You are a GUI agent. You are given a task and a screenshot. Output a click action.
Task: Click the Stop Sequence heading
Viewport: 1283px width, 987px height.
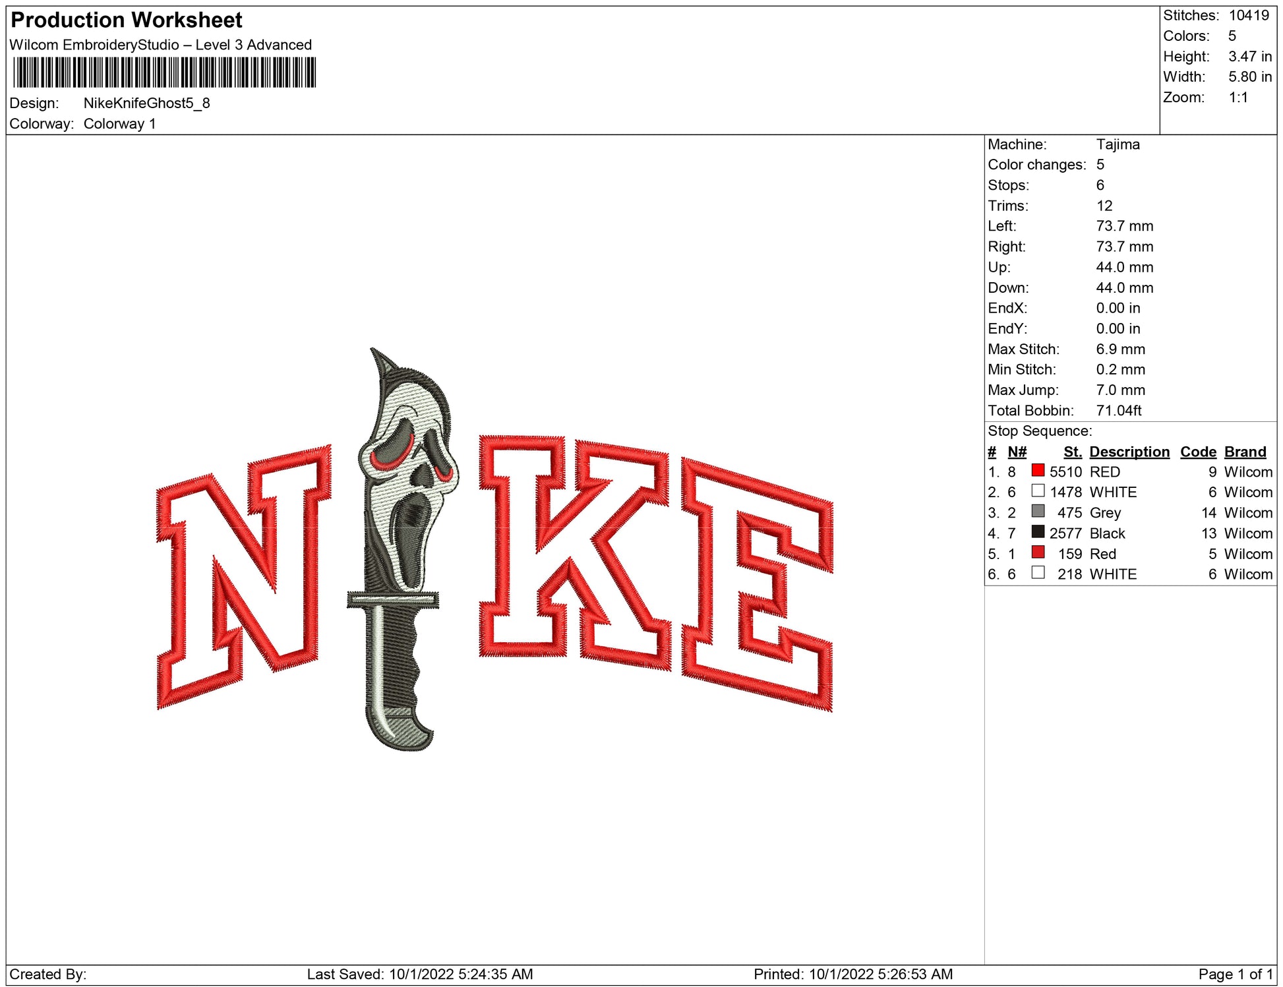click(1039, 431)
